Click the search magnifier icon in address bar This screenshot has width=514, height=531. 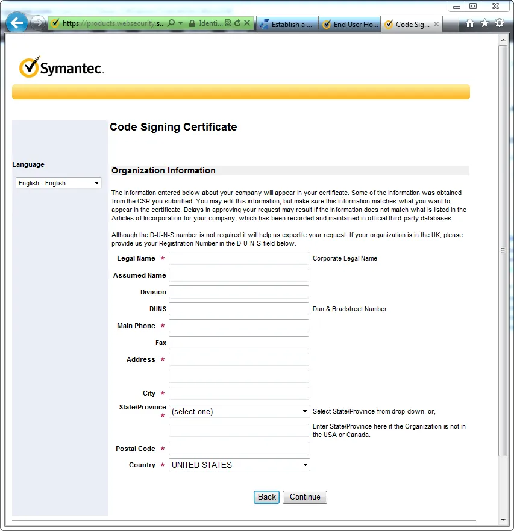point(171,23)
